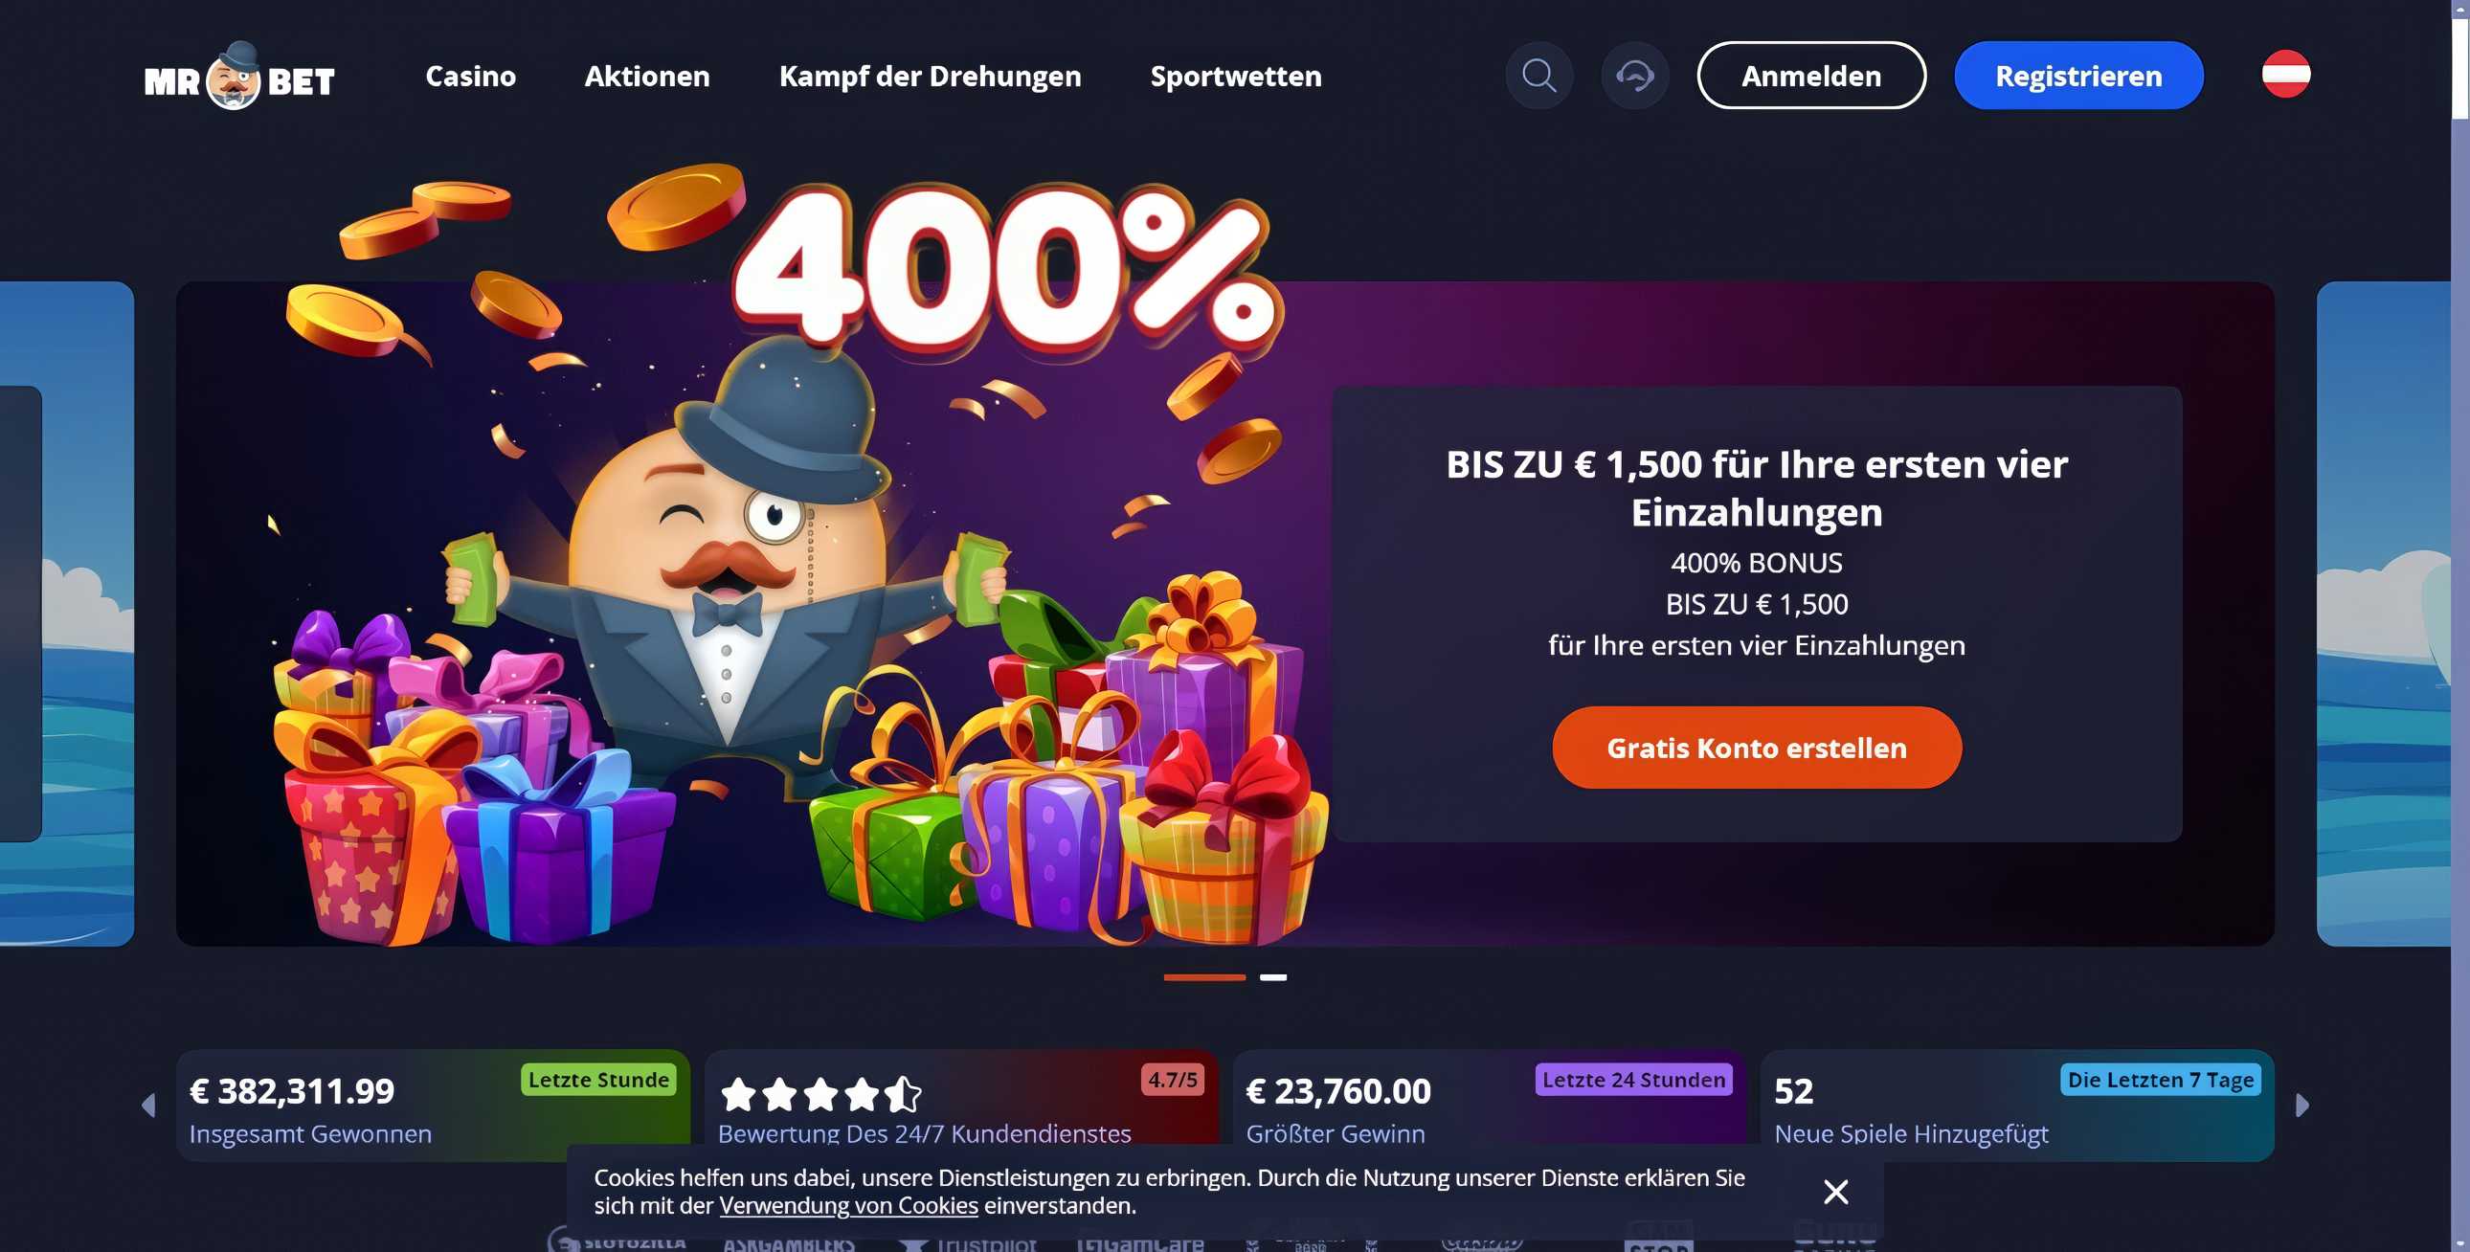This screenshot has height=1252, width=2470.
Task: Click the Mr Bet logo
Action: 238,76
